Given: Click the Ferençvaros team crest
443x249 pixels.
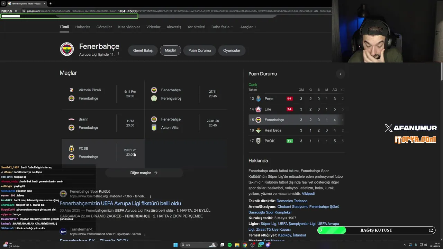Looking at the screenshot, I should coord(154,99).
